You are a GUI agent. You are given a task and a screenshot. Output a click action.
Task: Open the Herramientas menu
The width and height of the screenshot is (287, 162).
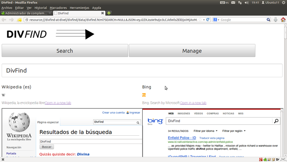pyautogui.click(x=80, y=8)
